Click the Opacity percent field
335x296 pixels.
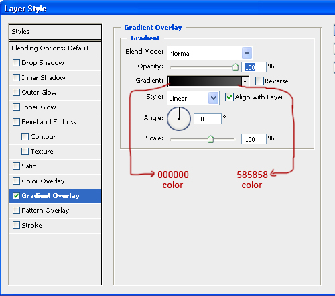[x=254, y=67]
